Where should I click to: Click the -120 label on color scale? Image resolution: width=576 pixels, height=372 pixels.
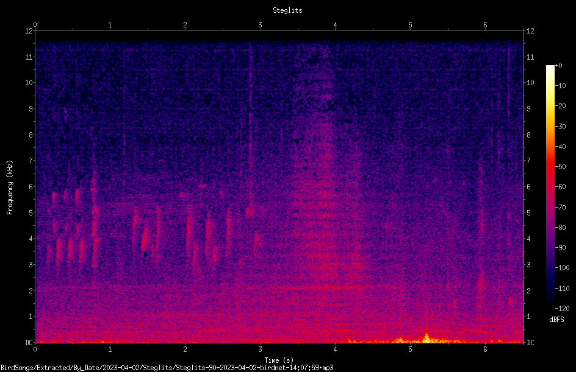[x=562, y=308]
